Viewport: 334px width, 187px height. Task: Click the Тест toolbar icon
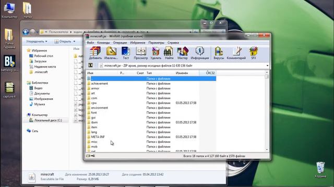(x=126, y=53)
